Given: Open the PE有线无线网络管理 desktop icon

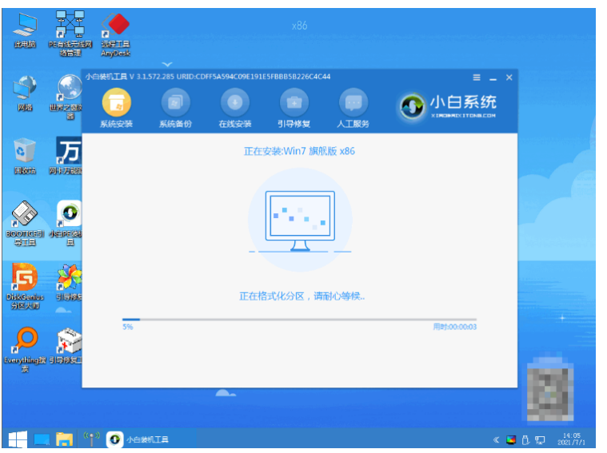Looking at the screenshot, I should pos(70,34).
